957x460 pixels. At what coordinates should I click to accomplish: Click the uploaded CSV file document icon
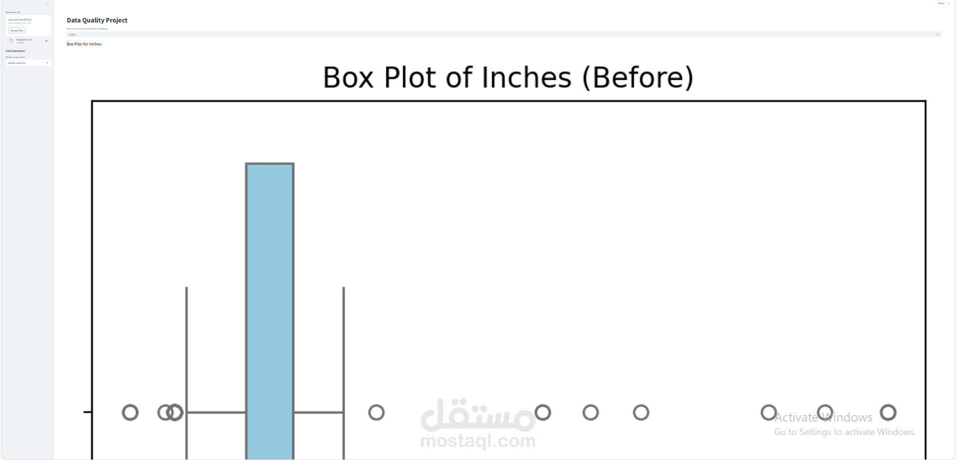point(11,41)
